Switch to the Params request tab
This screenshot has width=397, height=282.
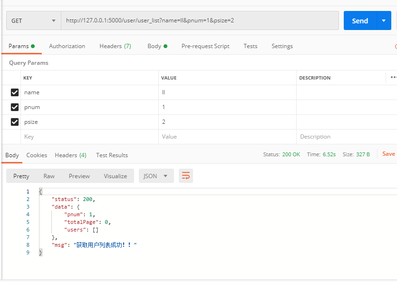pyautogui.click(x=21, y=46)
